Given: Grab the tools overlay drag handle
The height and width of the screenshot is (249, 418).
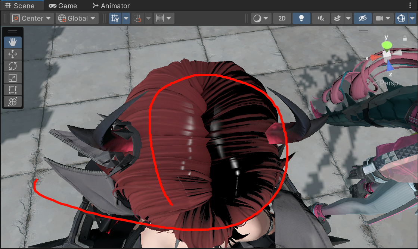Looking at the screenshot, I should (13, 31).
